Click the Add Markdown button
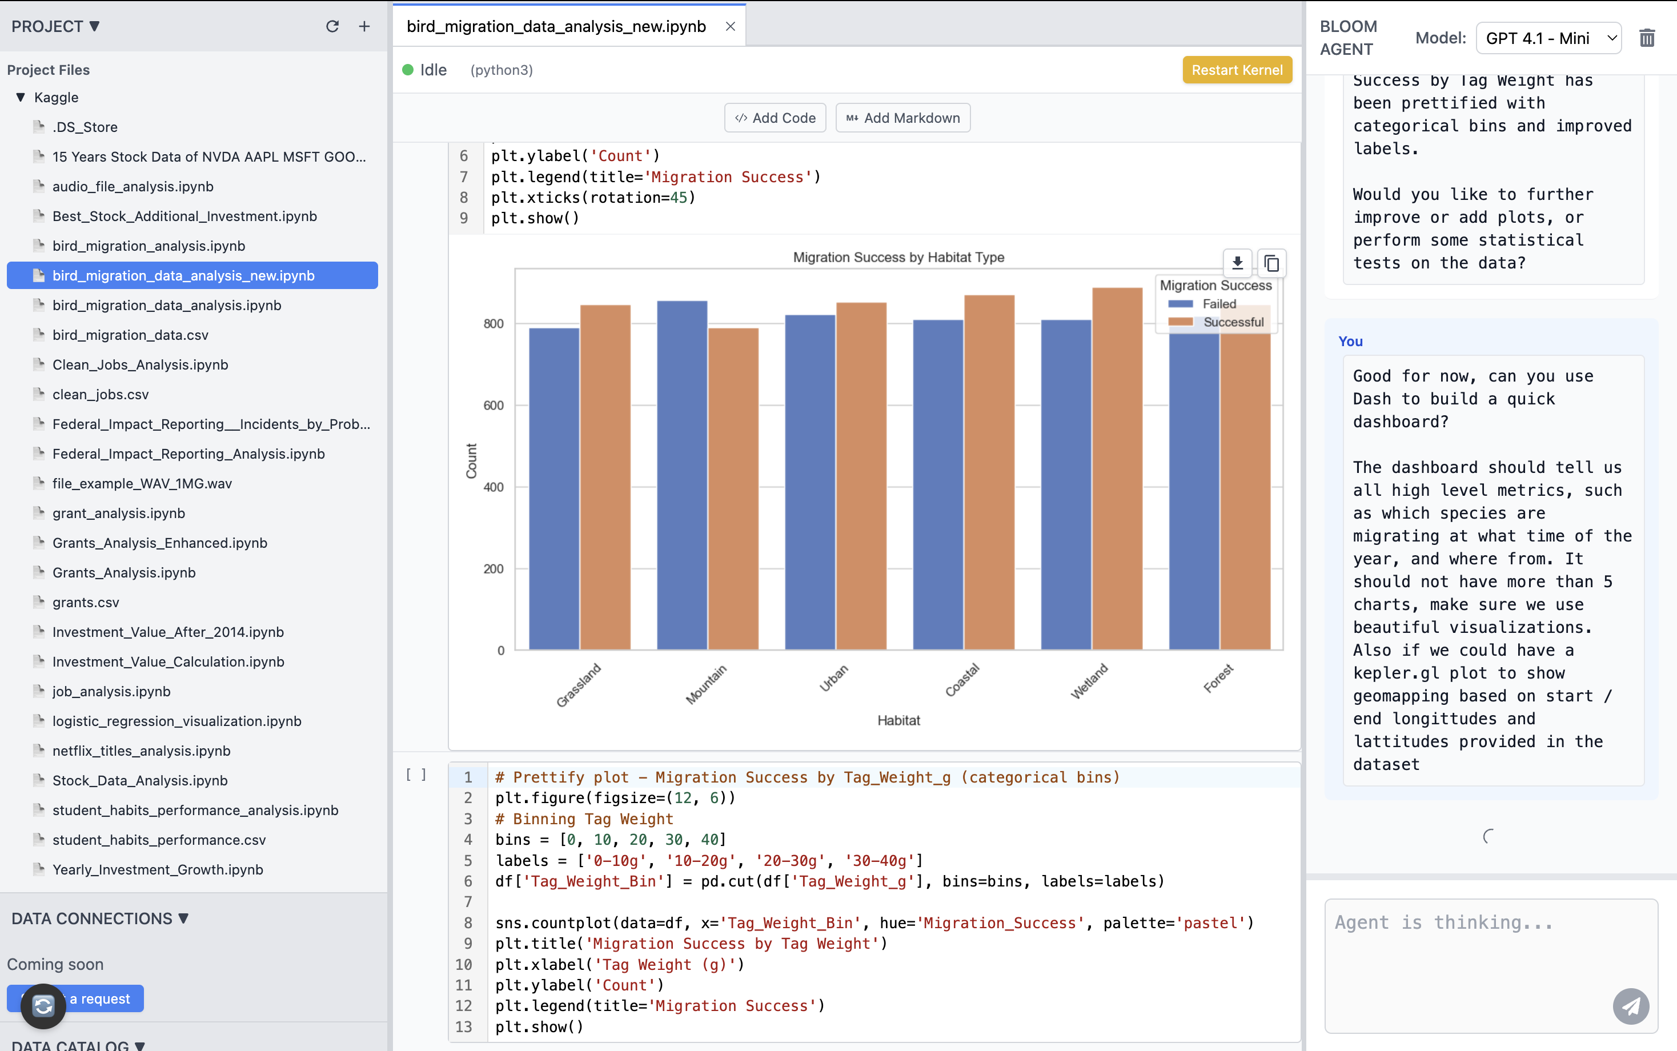 click(903, 118)
